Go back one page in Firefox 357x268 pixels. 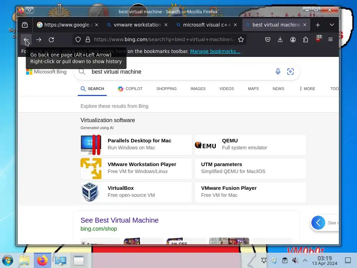pyautogui.click(x=26, y=40)
